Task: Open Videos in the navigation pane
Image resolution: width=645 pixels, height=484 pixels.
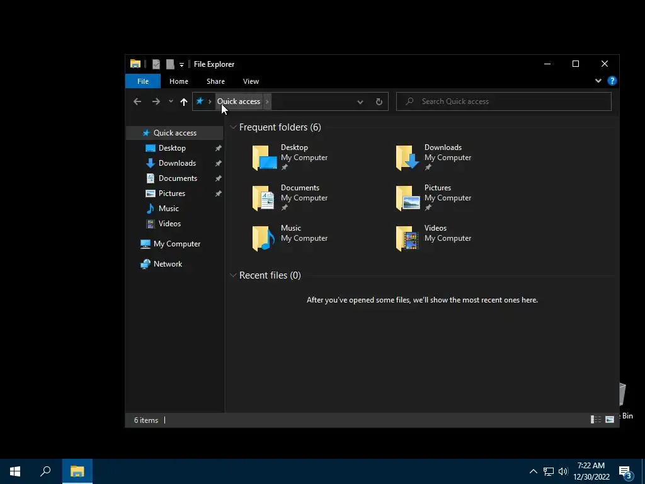Action: point(169,224)
